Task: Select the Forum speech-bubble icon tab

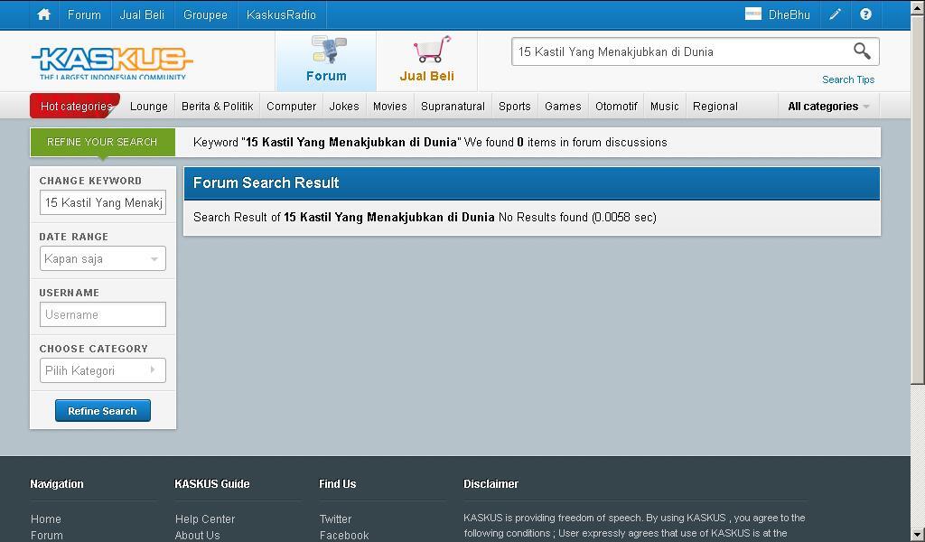Action: [x=326, y=61]
